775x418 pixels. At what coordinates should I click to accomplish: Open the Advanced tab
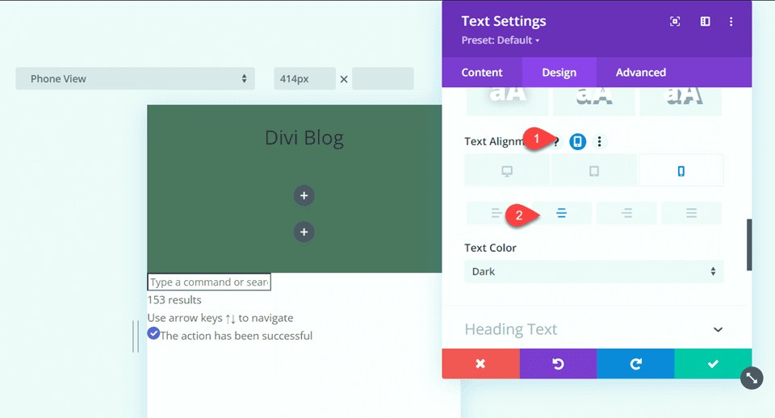point(640,73)
